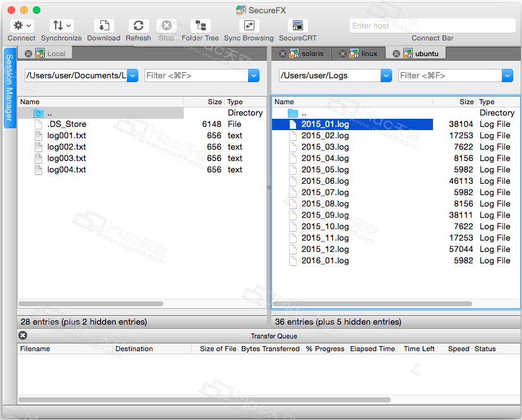Open the Session Manager side tab

[9, 88]
